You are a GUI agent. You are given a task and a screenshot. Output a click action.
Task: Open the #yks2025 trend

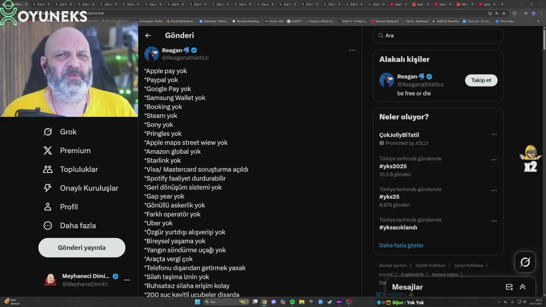pos(393,166)
